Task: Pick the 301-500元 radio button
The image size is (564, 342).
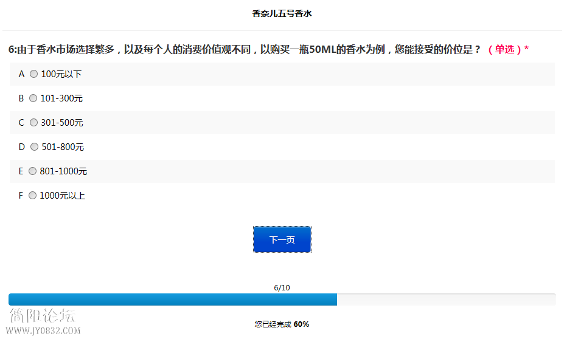Action: [x=33, y=123]
